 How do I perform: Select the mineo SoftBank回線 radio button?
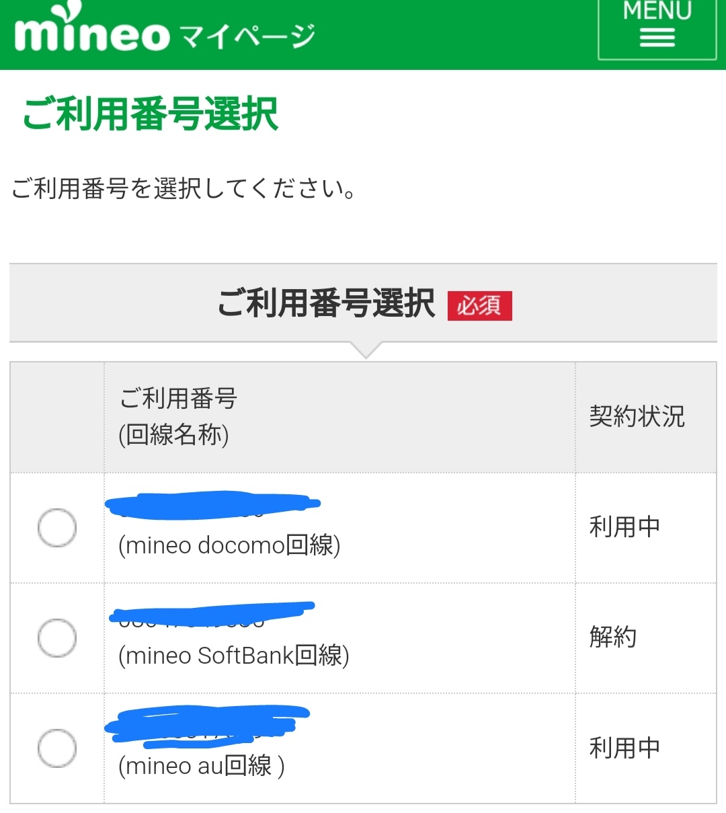tap(57, 637)
